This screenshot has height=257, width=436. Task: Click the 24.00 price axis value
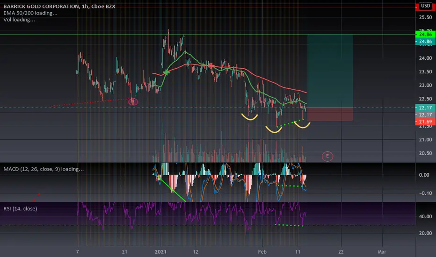pos(425,58)
